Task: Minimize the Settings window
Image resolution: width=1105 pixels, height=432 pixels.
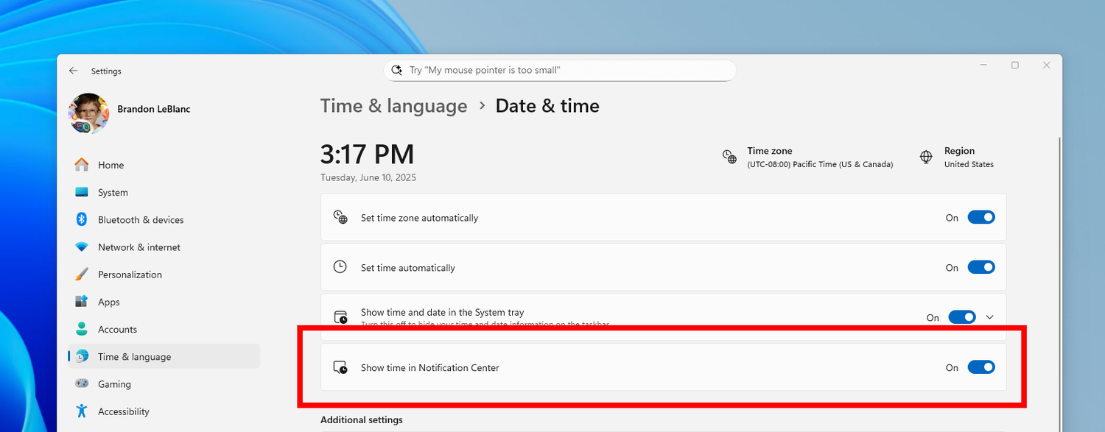Action: coord(983,65)
